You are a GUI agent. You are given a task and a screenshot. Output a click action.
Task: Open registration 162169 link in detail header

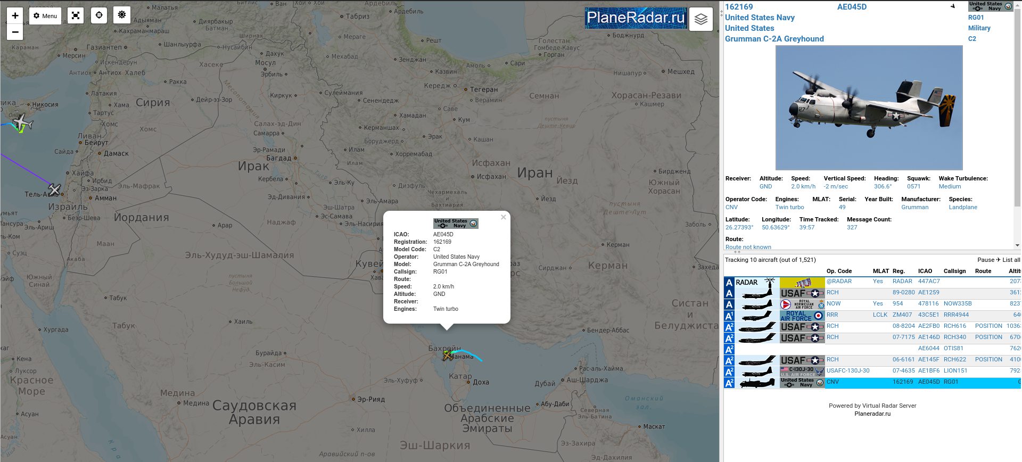tap(739, 7)
